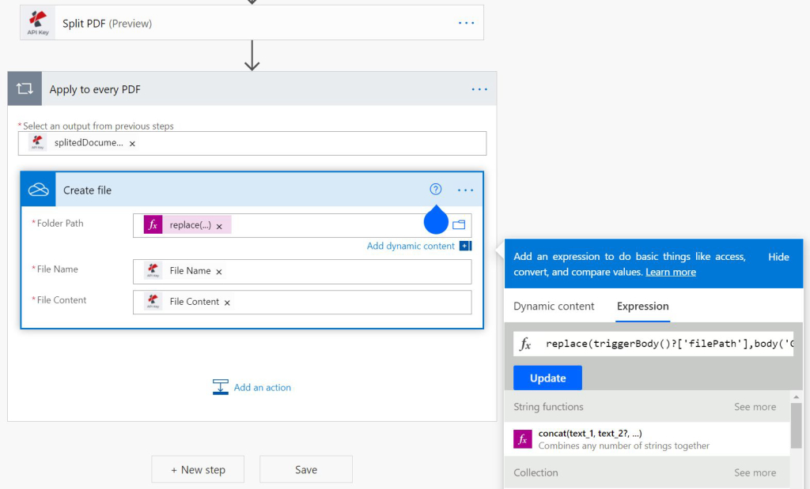
Task: Select the replace(...) expression token
Action: pyautogui.click(x=190, y=225)
